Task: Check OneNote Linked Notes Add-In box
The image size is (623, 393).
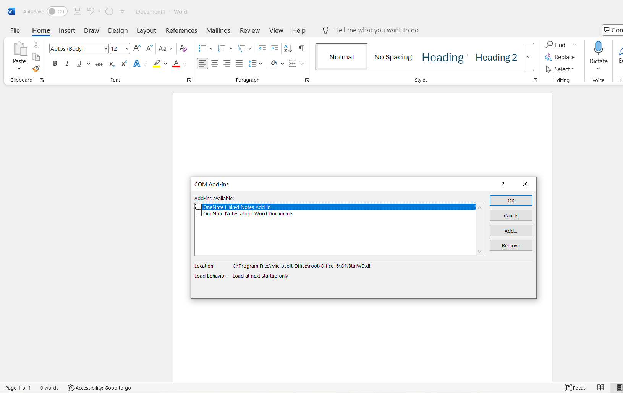Action: (199, 207)
